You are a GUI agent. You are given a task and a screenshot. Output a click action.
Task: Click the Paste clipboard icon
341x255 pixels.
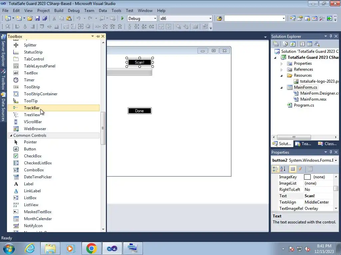pos(69,19)
